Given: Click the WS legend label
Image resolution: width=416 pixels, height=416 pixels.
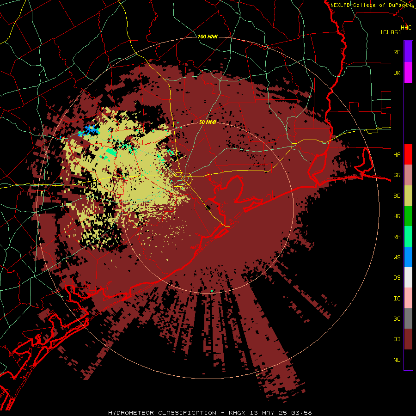Looking at the screenshot, I should click(x=397, y=257).
